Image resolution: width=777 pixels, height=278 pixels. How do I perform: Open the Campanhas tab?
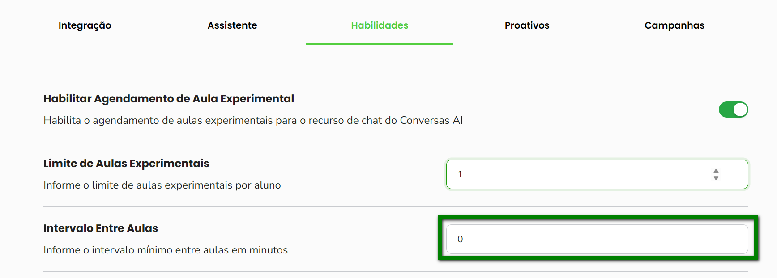point(674,25)
